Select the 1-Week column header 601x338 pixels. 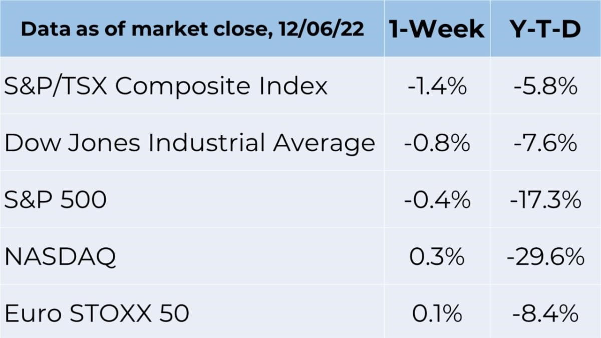tap(437, 29)
